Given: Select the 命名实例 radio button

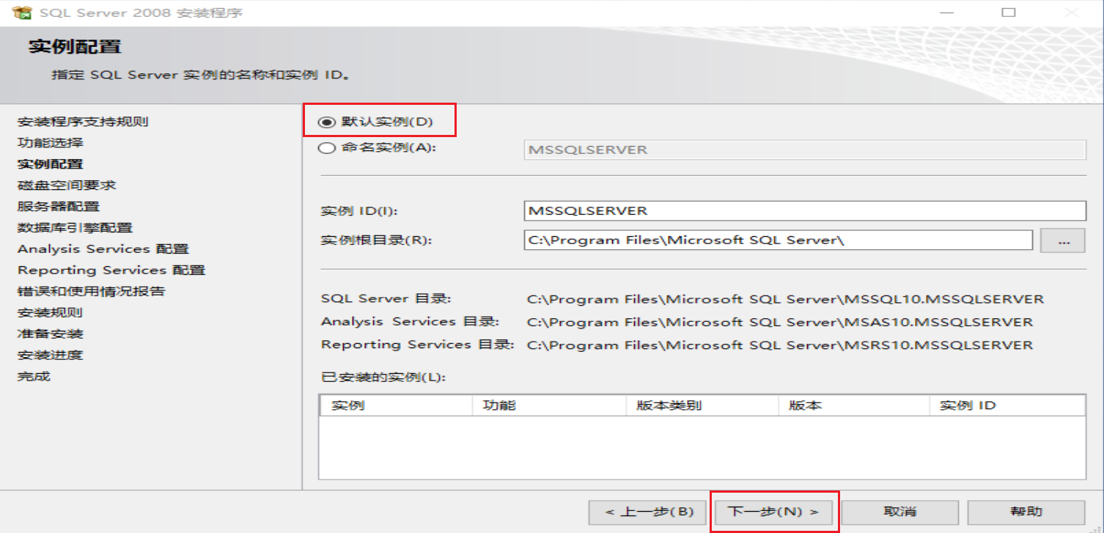Looking at the screenshot, I should click(x=325, y=149).
